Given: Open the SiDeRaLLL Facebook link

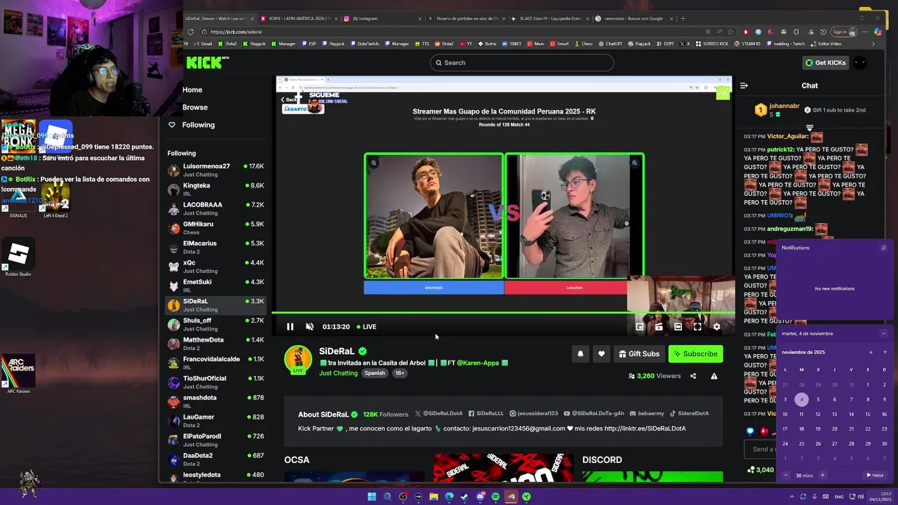Looking at the screenshot, I should click(x=486, y=414).
